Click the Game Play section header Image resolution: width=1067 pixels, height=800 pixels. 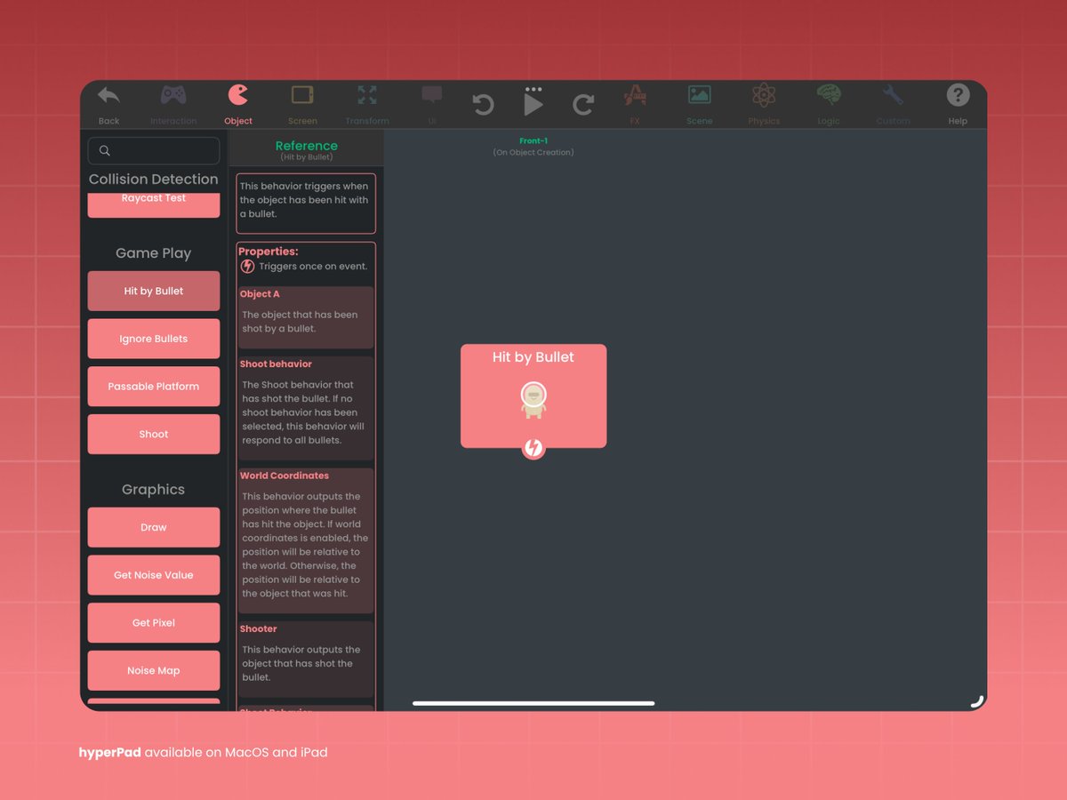(154, 253)
